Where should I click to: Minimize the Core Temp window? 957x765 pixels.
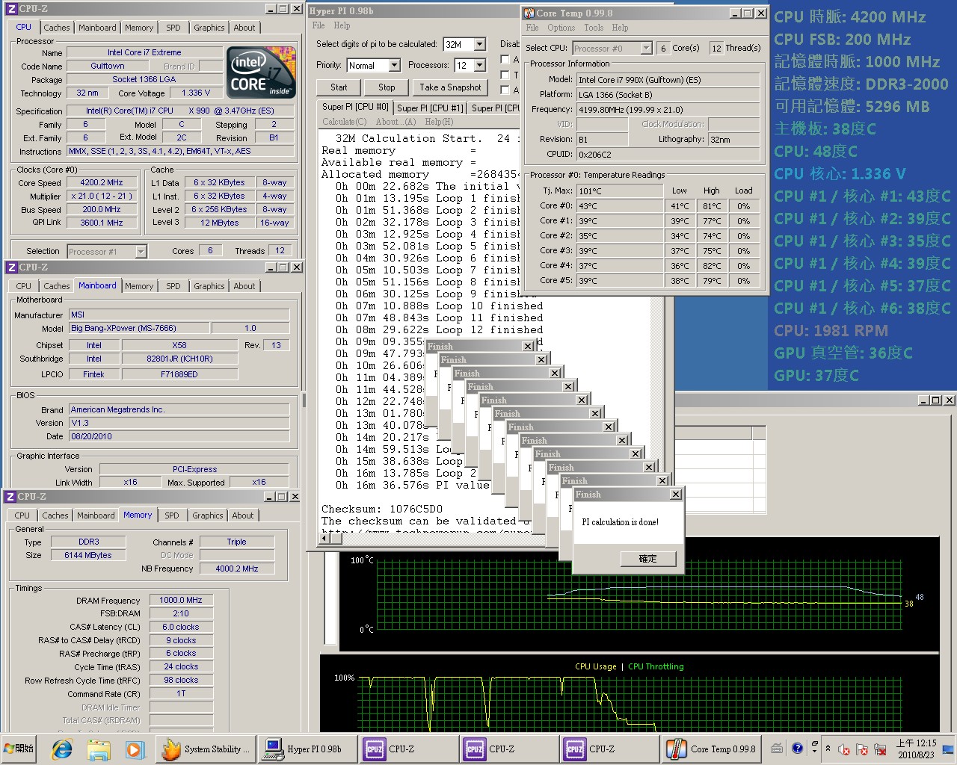pyautogui.click(x=734, y=13)
